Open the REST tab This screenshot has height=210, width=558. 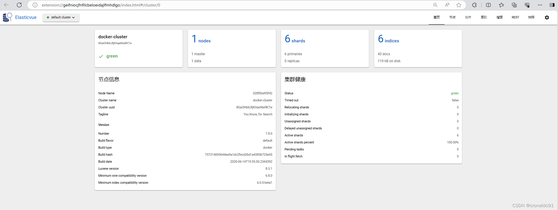pyautogui.click(x=515, y=18)
